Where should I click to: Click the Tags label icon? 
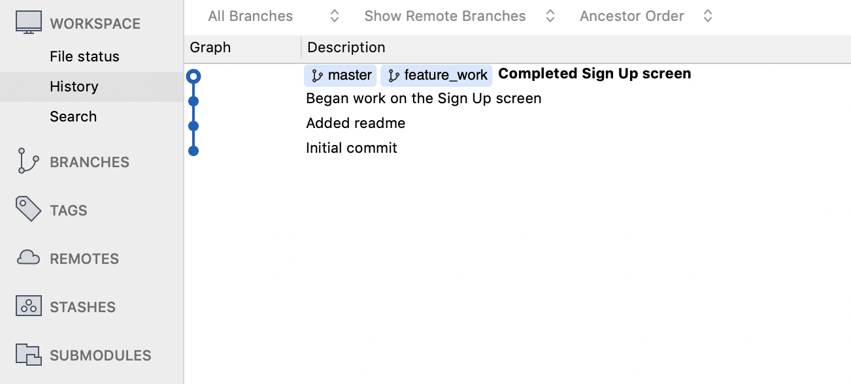coord(28,209)
